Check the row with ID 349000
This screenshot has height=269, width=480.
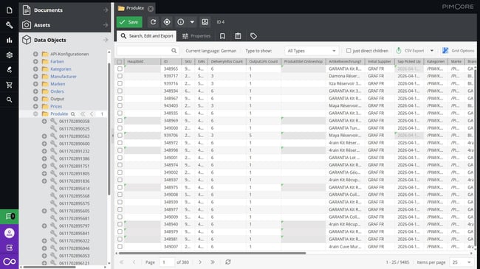point(120,128)
